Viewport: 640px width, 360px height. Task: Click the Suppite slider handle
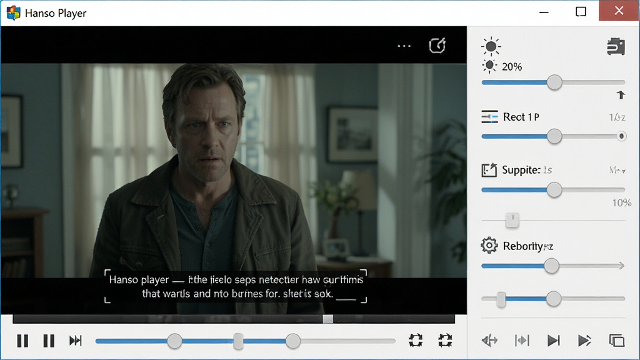tap(554, 190)
